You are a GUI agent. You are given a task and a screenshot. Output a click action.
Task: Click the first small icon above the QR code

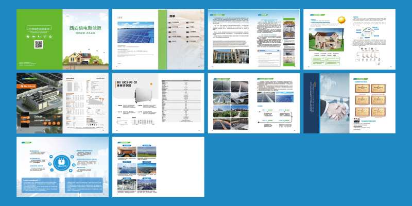point(27,36)
